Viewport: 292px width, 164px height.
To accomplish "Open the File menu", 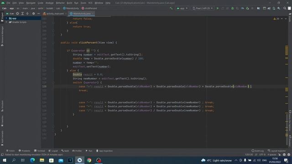I will (x=8, y=3).
